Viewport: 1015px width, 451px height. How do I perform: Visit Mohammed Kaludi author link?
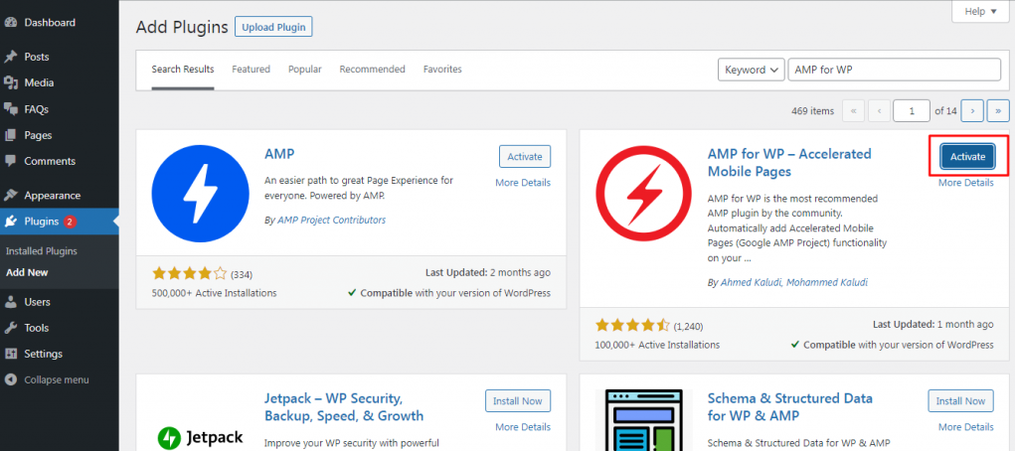827,283
